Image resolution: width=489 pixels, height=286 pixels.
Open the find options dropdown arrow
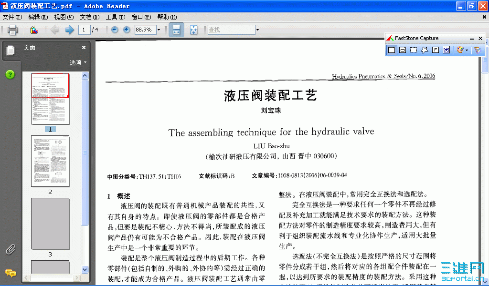tap(257, 30)
